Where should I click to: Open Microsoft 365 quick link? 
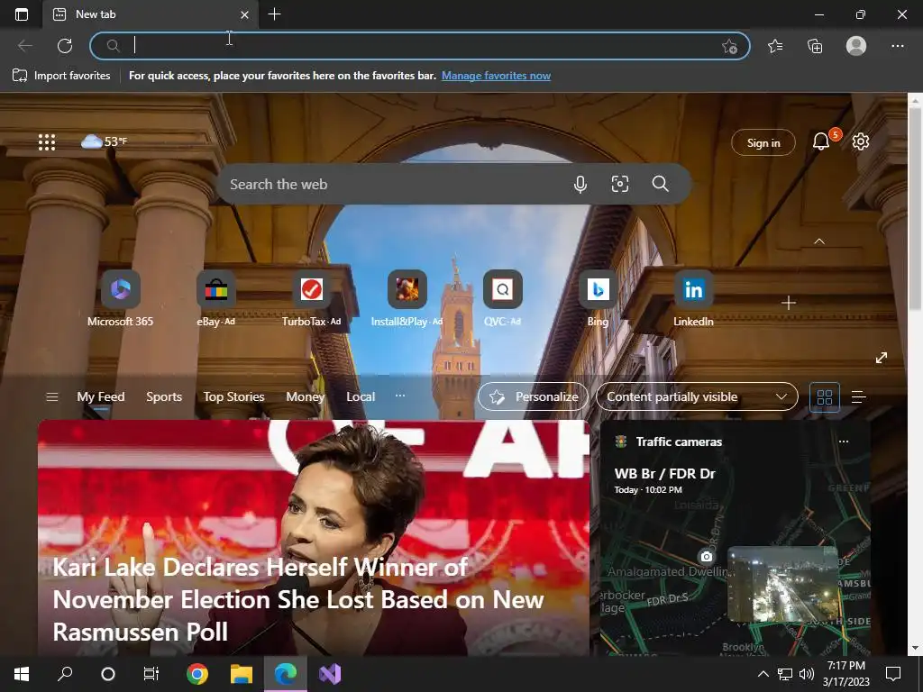[120, 299]
